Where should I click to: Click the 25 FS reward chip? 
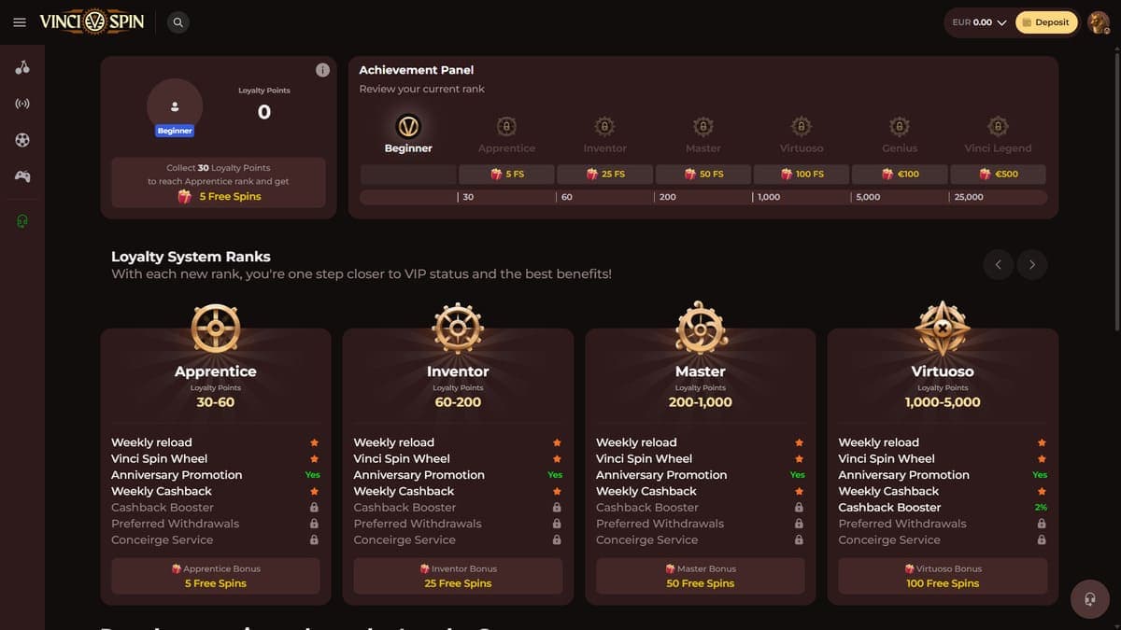[605, 175]
